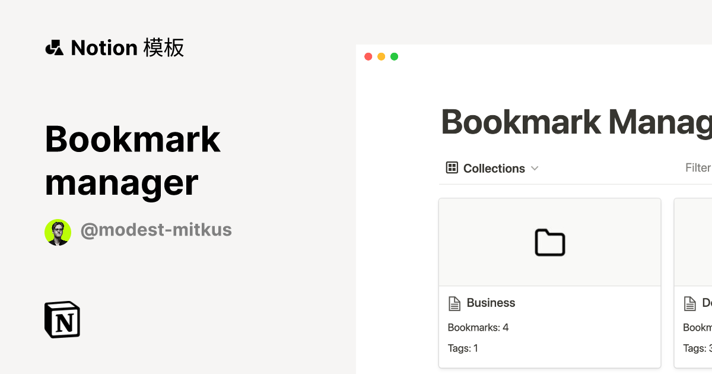Click the gallery view grid icon beside Collections
Screen dimensions: 712x374
pos(451,168)
